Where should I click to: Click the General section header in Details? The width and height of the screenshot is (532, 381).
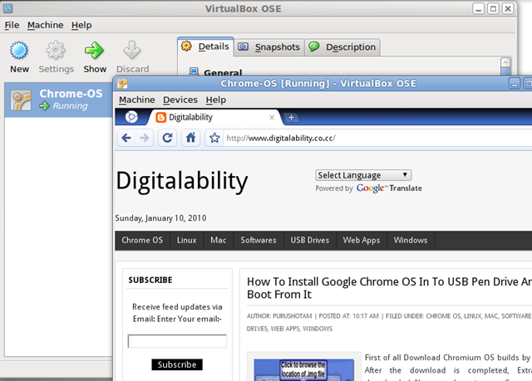click(223, 72)
